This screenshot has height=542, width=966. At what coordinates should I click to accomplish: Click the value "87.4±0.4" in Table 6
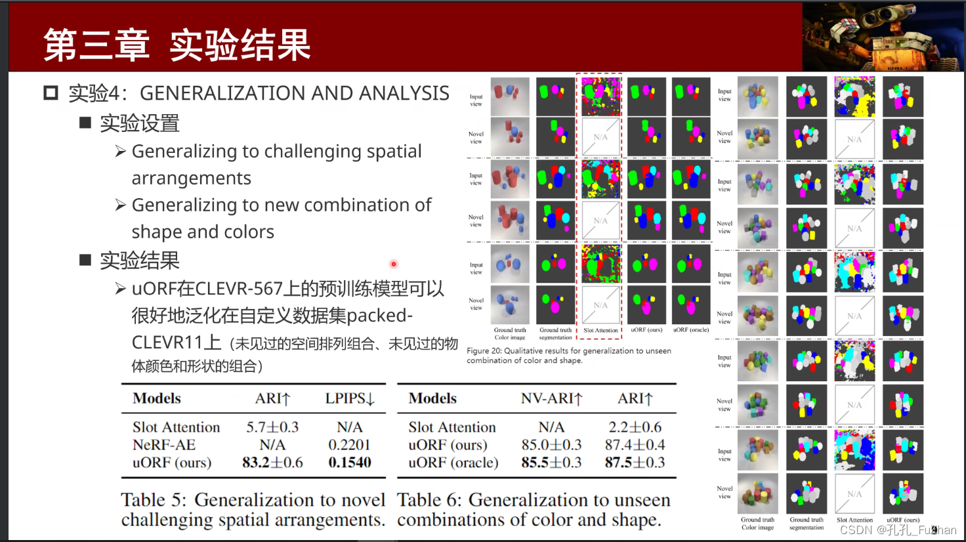click(x=635, y=445)
